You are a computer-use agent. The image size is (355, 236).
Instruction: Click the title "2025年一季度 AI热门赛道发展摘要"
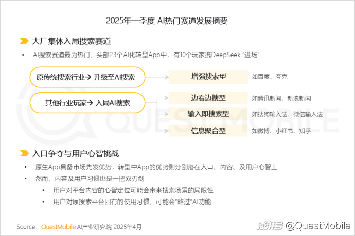(167, 21)
